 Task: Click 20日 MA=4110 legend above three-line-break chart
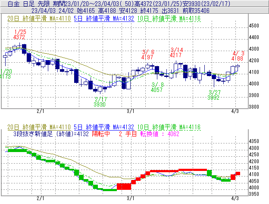coord(39,127)
